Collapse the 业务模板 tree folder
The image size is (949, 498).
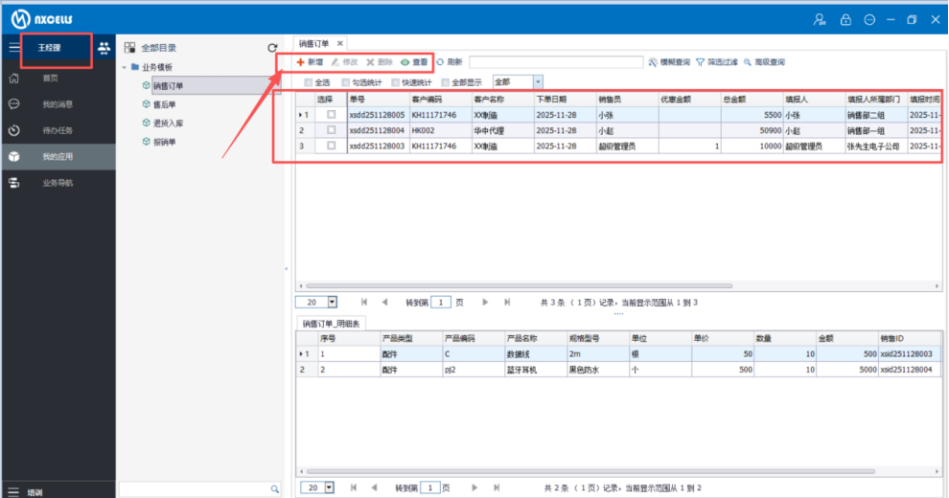point(124,67)
